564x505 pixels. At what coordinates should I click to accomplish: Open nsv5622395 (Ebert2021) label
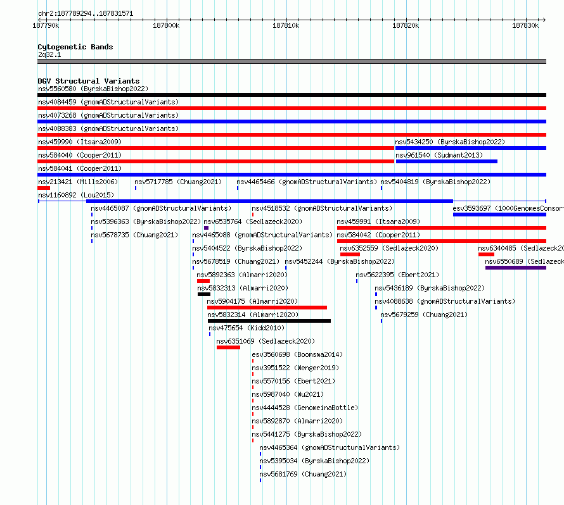pyautogui.click(x=397, y=275)
